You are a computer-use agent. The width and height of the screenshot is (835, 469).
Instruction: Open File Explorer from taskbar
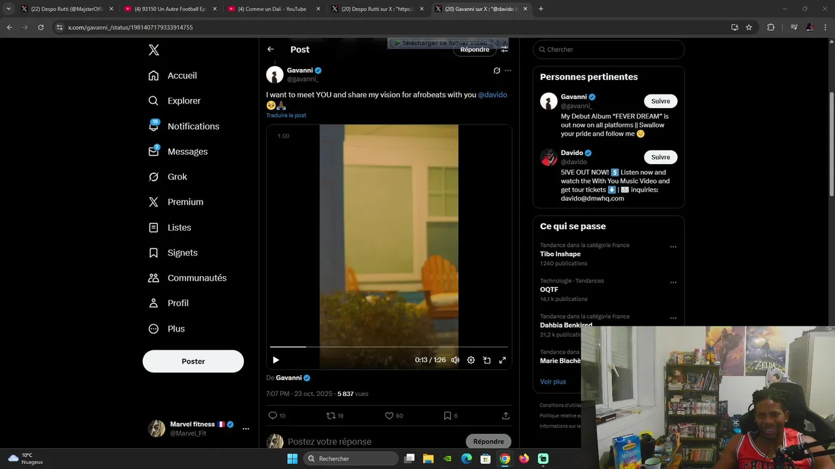[429, 459]
